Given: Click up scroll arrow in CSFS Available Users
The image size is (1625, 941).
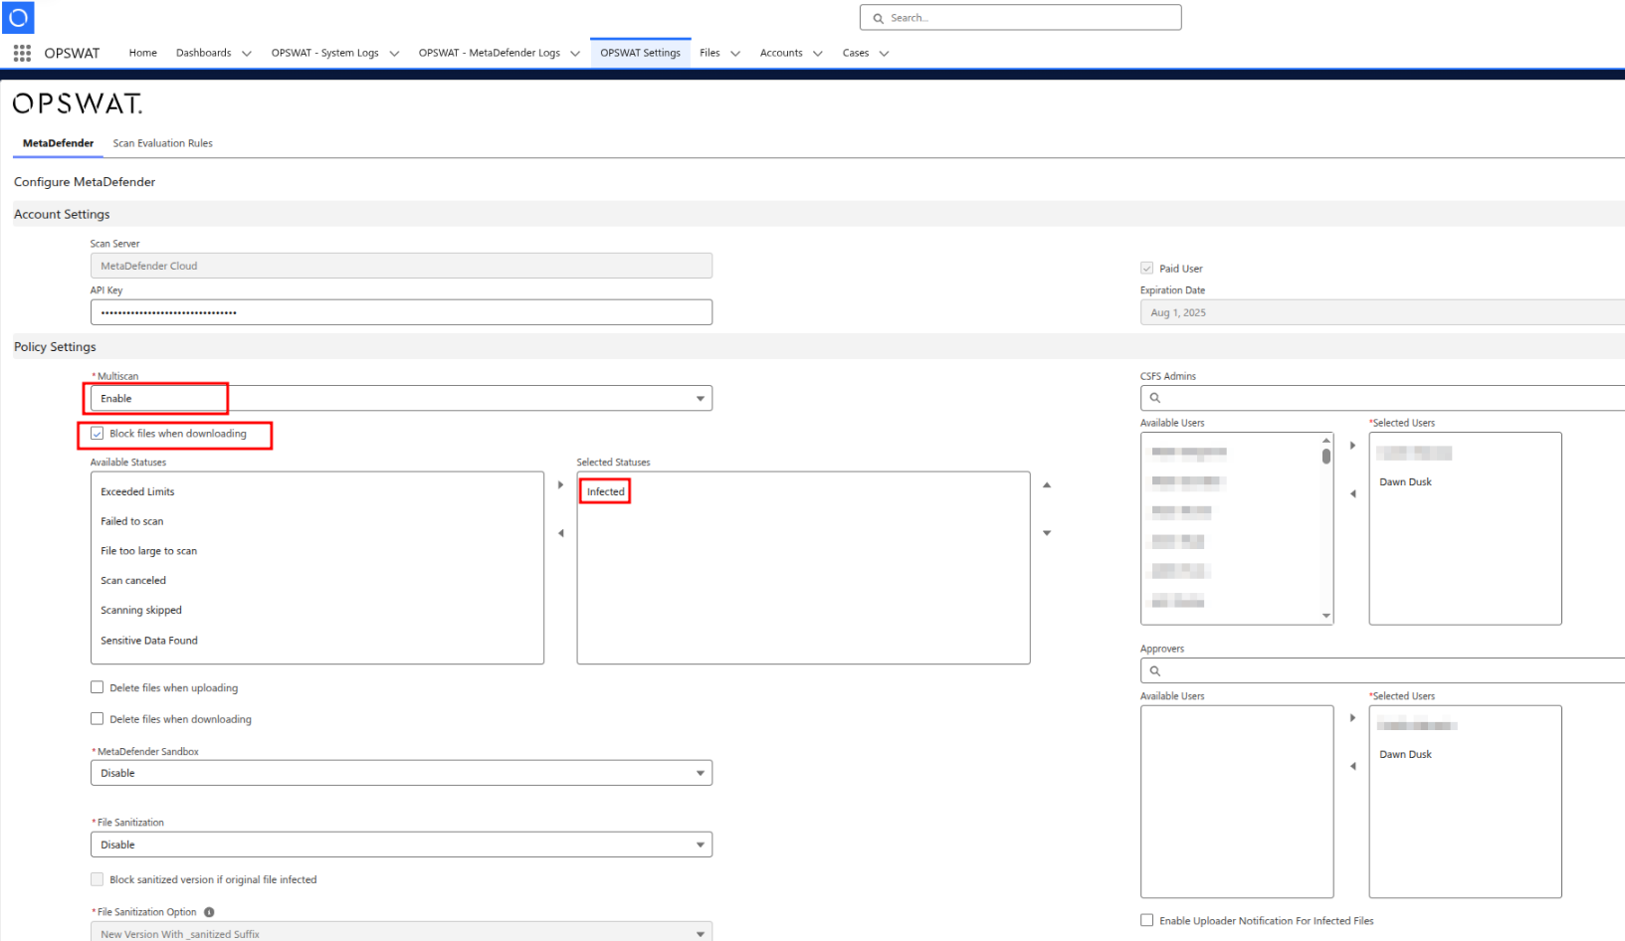Looking at the screenshot, I should [x=1326, y=440].
